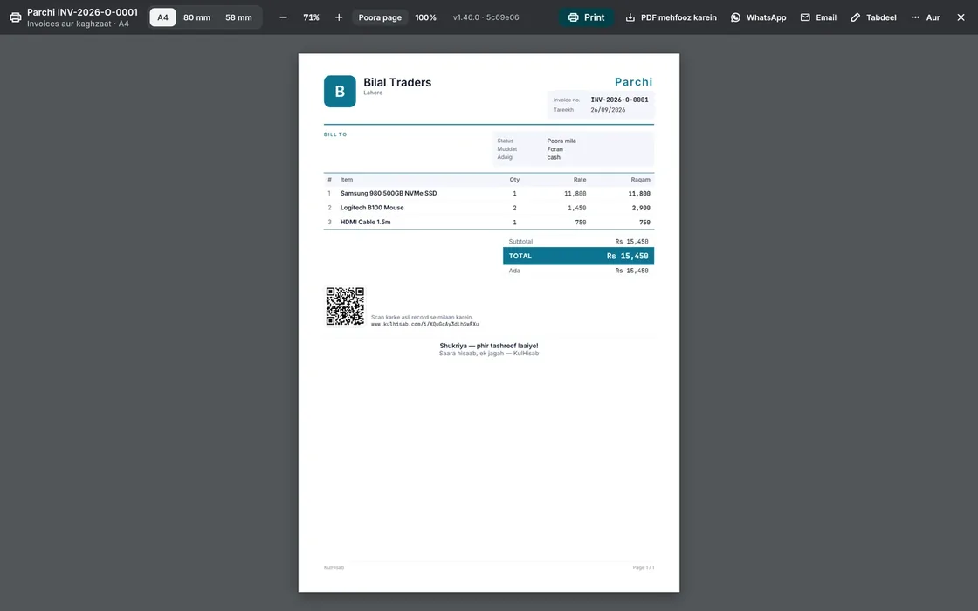
Task: Select A4 paper size
Action: [162, 17]
